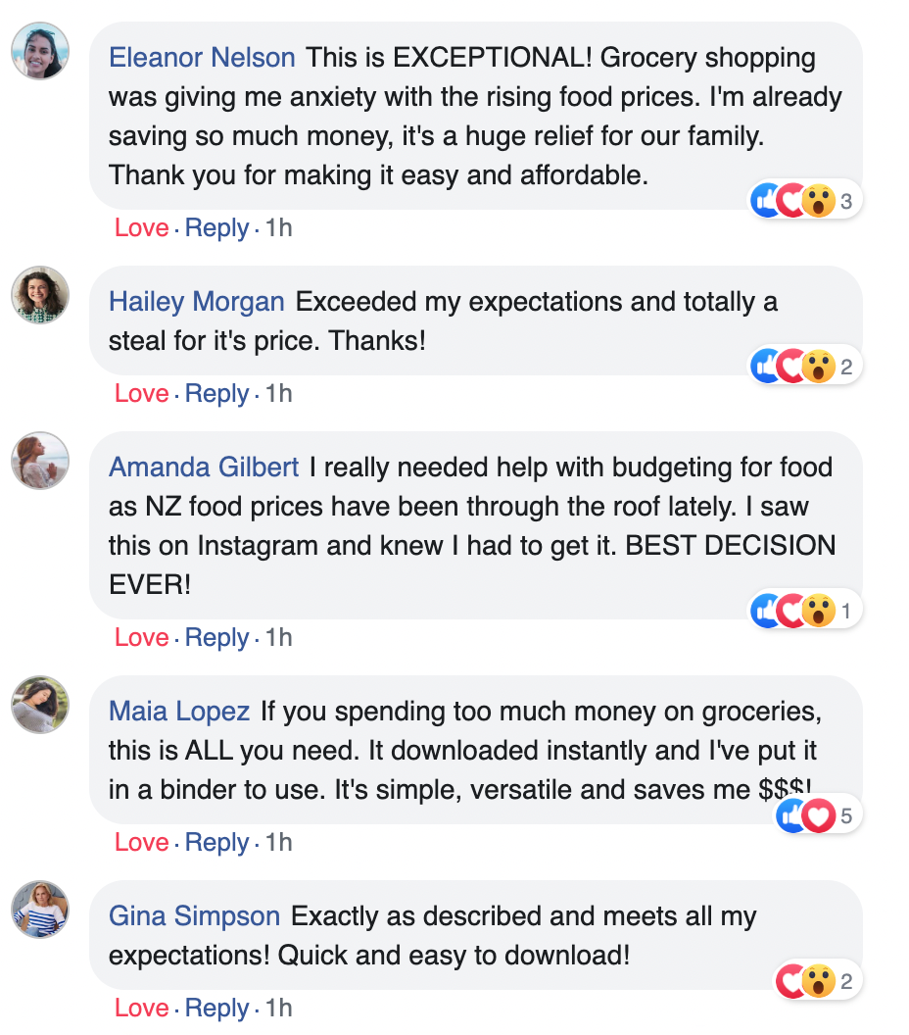The image size is (909, 1035).
Task: View reactions on Hailey Morgan's comment
Action: coord(805,368)
